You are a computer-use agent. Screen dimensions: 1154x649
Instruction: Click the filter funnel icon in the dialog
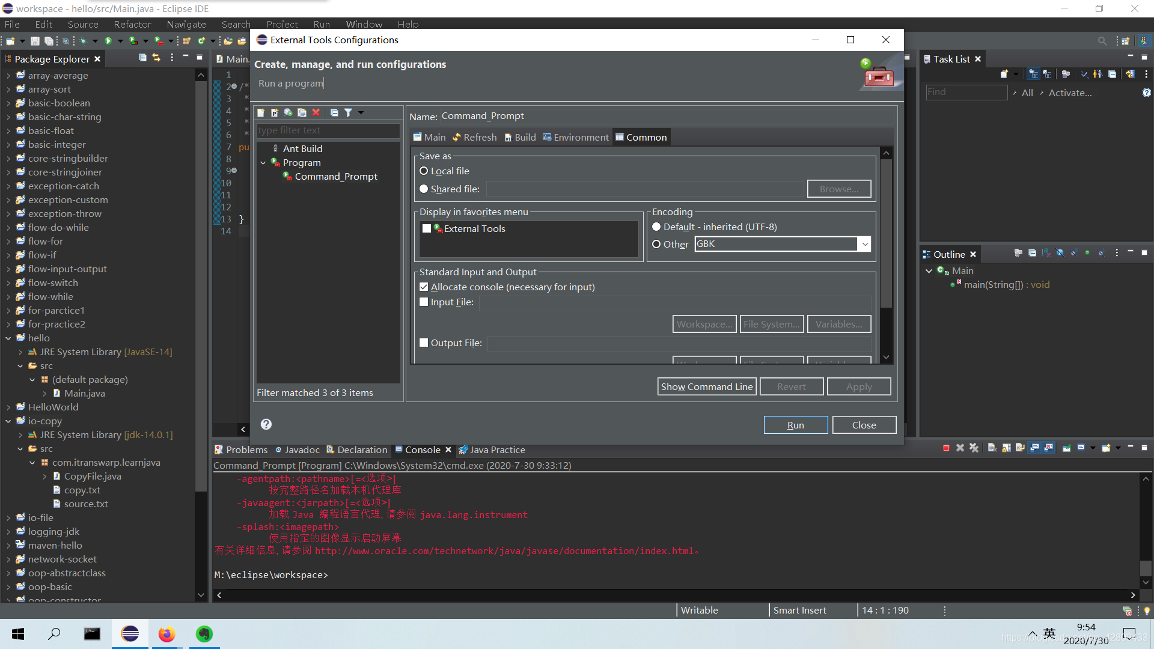click(x=349, y=112)
